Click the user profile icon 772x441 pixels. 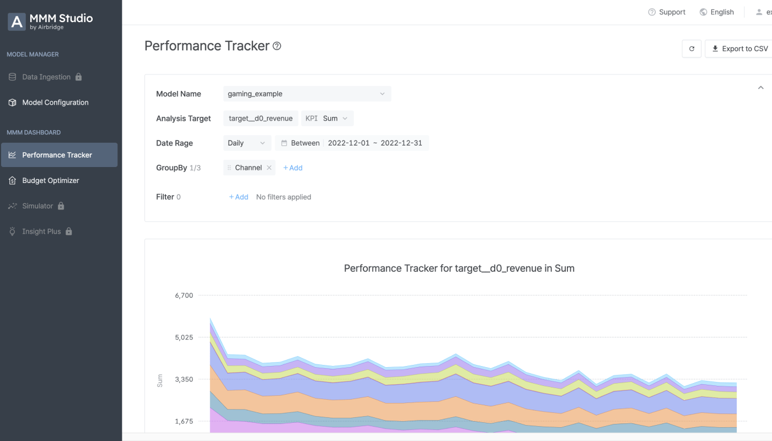coord(759,12)
